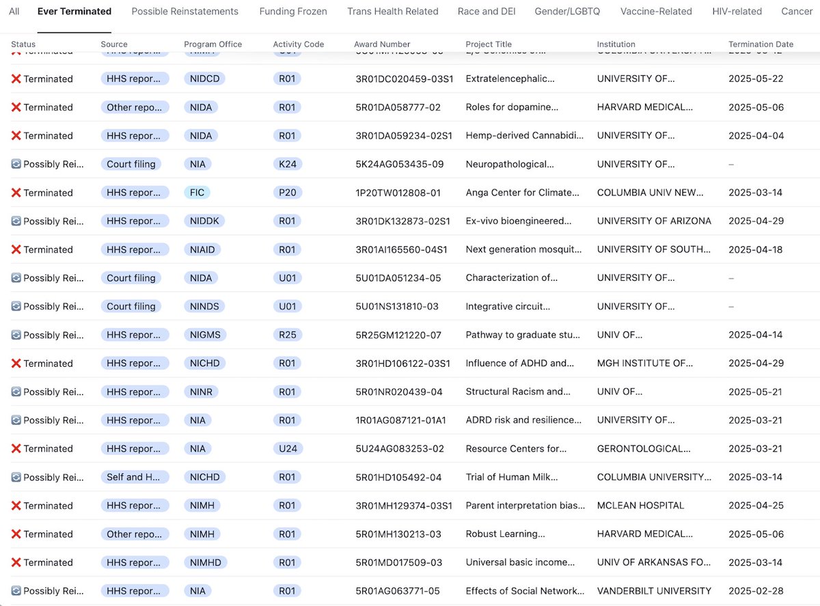Click the reinstated icon on the K24 row
The height and width of the screenshot is (606, 820).
click(x=16, y=164)
